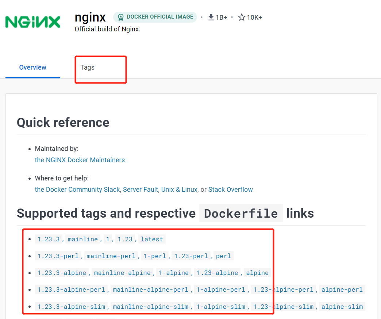
Task: Click the 1.23 tag link
Action: pos(125,240)
